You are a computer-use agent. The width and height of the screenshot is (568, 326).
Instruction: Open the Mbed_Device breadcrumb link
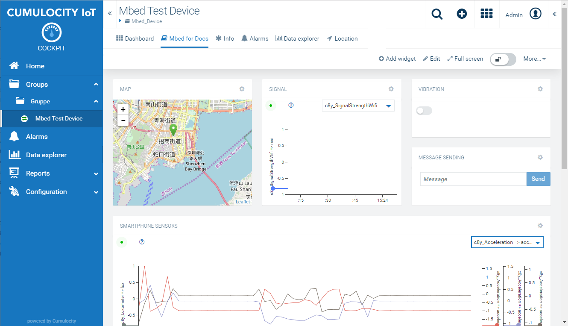pyautogui.click(x=146, y=21)
